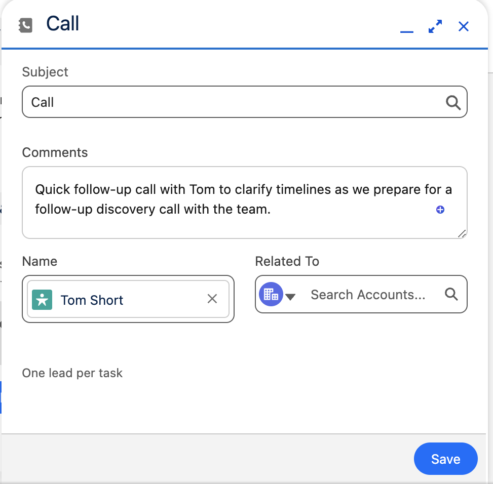Open subject suggestions via the magnifying glass icon
The height and width of the screenshot is (484, 493).
[x=452, y=102]
